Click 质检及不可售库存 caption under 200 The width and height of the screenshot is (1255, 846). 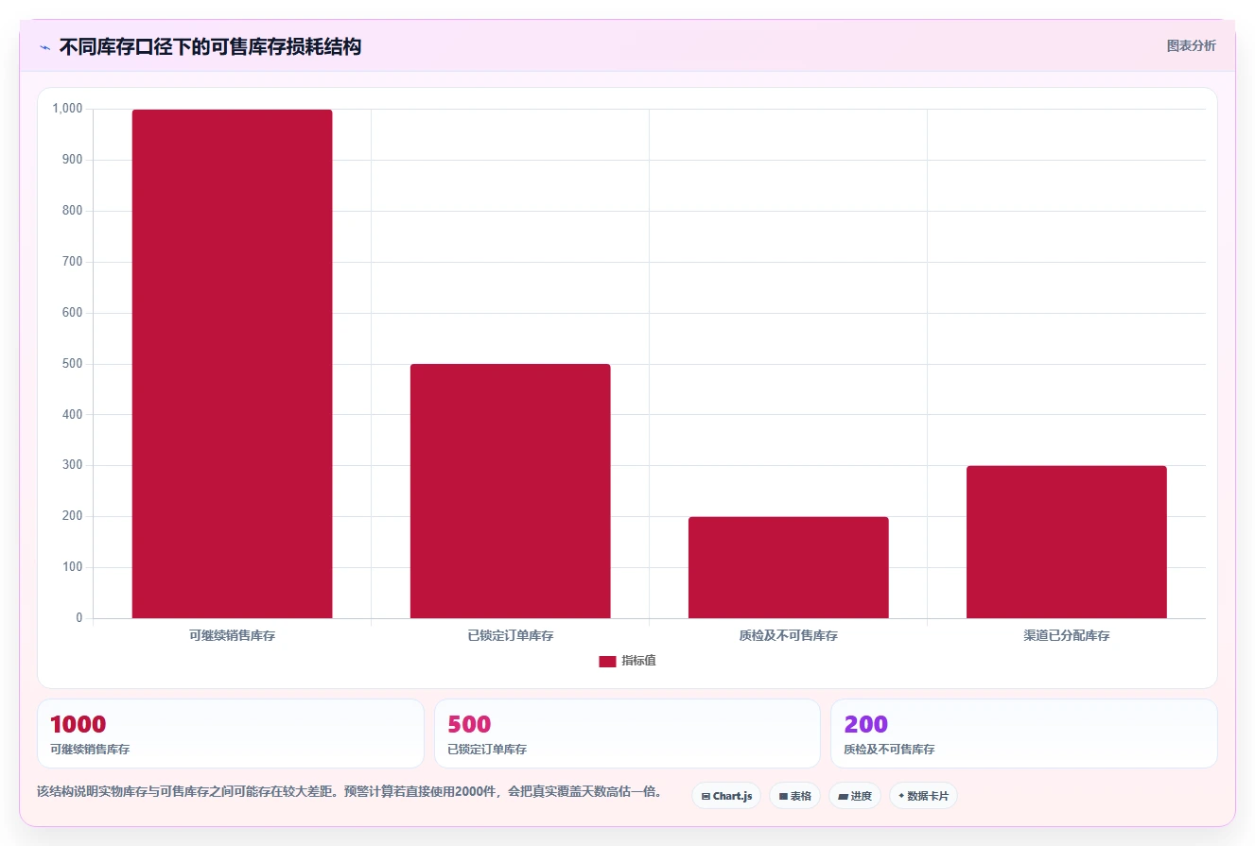pos(889,749)
